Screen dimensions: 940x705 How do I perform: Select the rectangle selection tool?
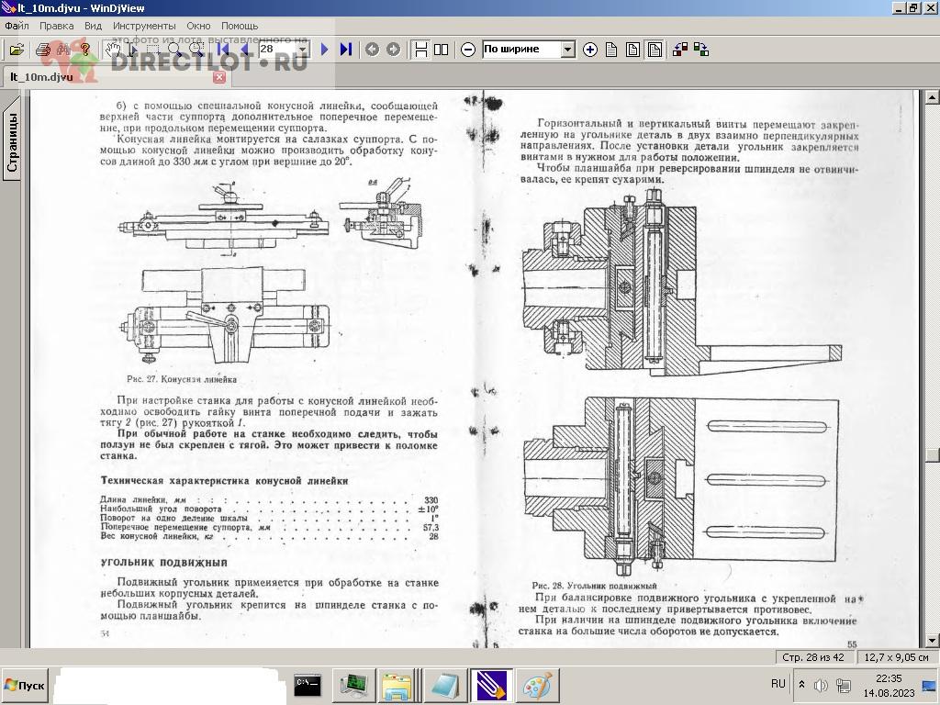tap(153, 50)
